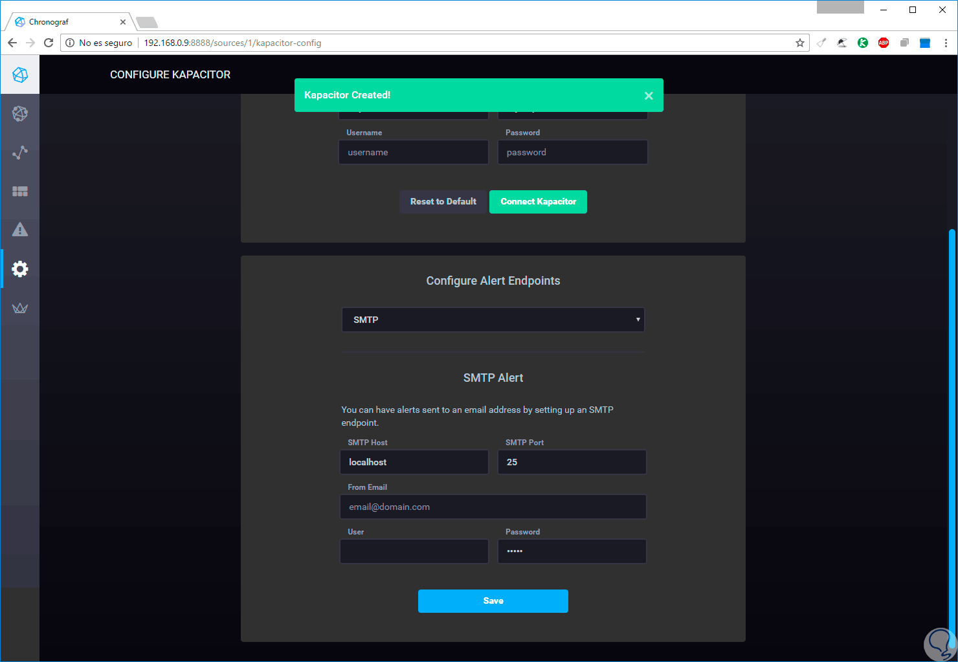Open a new browser tab

(x=147, y=23)
